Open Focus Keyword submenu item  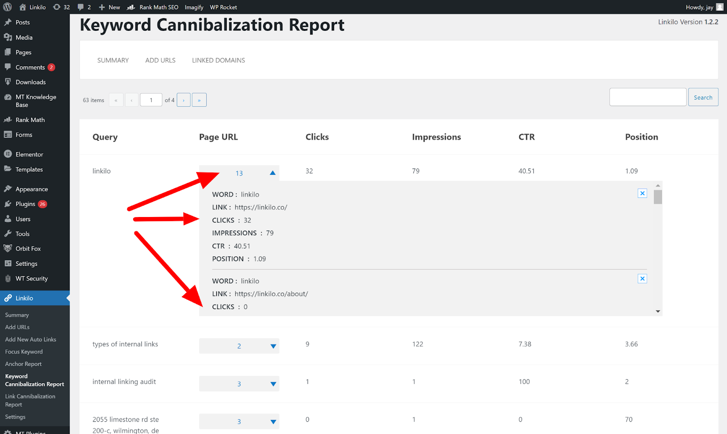(24, 352)
